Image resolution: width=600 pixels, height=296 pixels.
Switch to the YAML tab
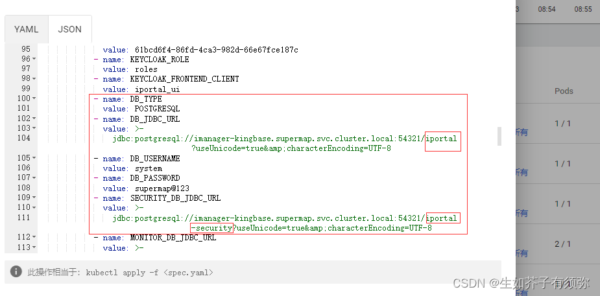pos(27,29)
